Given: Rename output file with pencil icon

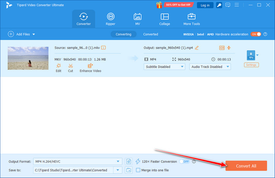Looking at the screenshot, I should tap(197, 48).
